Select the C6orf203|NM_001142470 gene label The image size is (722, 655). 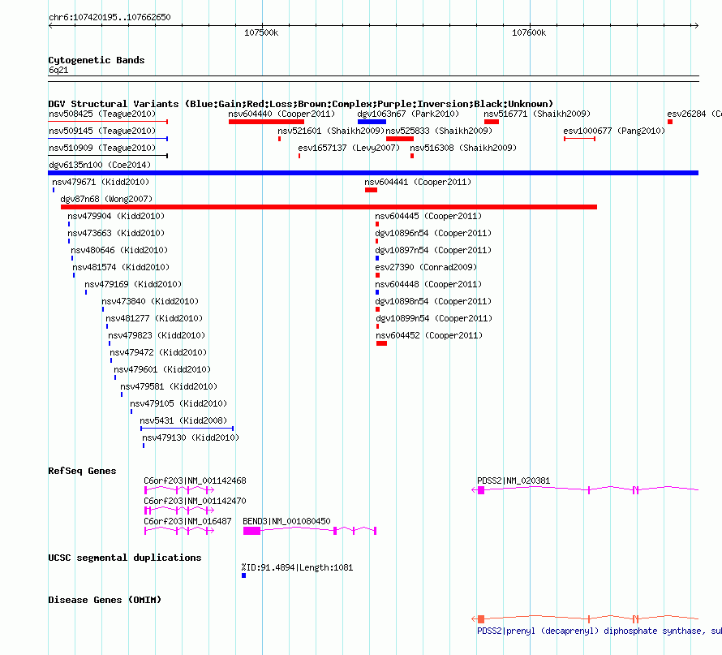pos(195,501)
